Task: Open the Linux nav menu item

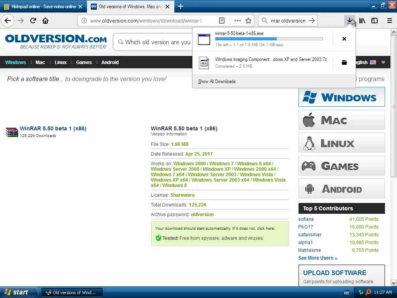Action: tap(60, 62)
